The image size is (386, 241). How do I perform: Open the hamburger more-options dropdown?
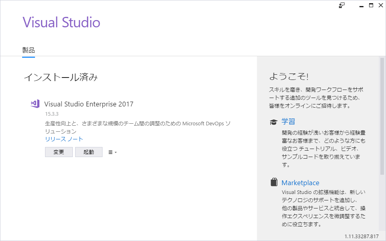[x=113, y=152]
